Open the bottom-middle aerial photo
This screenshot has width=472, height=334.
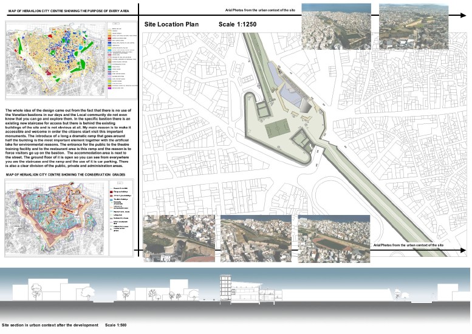257,237
